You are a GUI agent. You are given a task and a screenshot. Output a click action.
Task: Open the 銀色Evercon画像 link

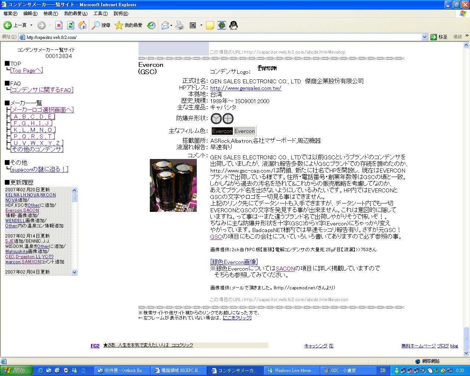[x=234, y=262]
